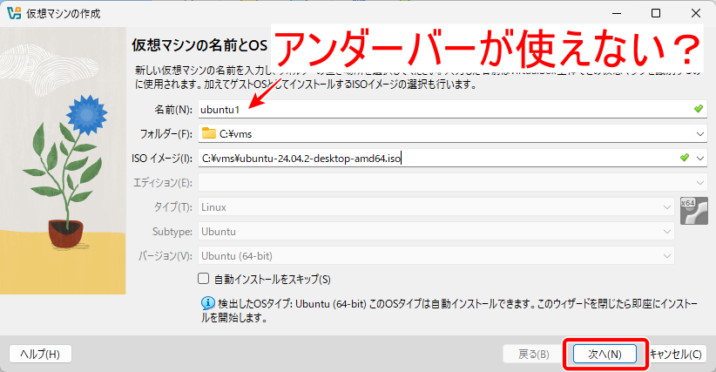Click the 戻る(B) button

(x=533, y=354)
